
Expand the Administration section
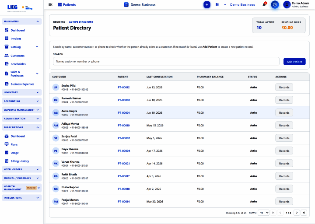click(x=22, y=119)
